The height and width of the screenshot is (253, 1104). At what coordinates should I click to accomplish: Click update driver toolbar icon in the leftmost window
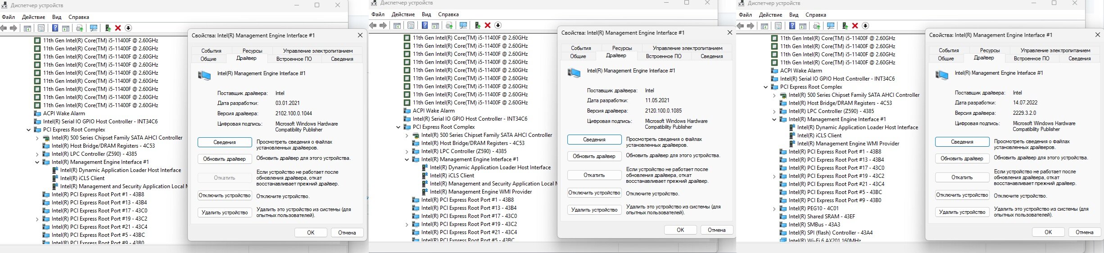pyautogui.click(x=80, y=28)
